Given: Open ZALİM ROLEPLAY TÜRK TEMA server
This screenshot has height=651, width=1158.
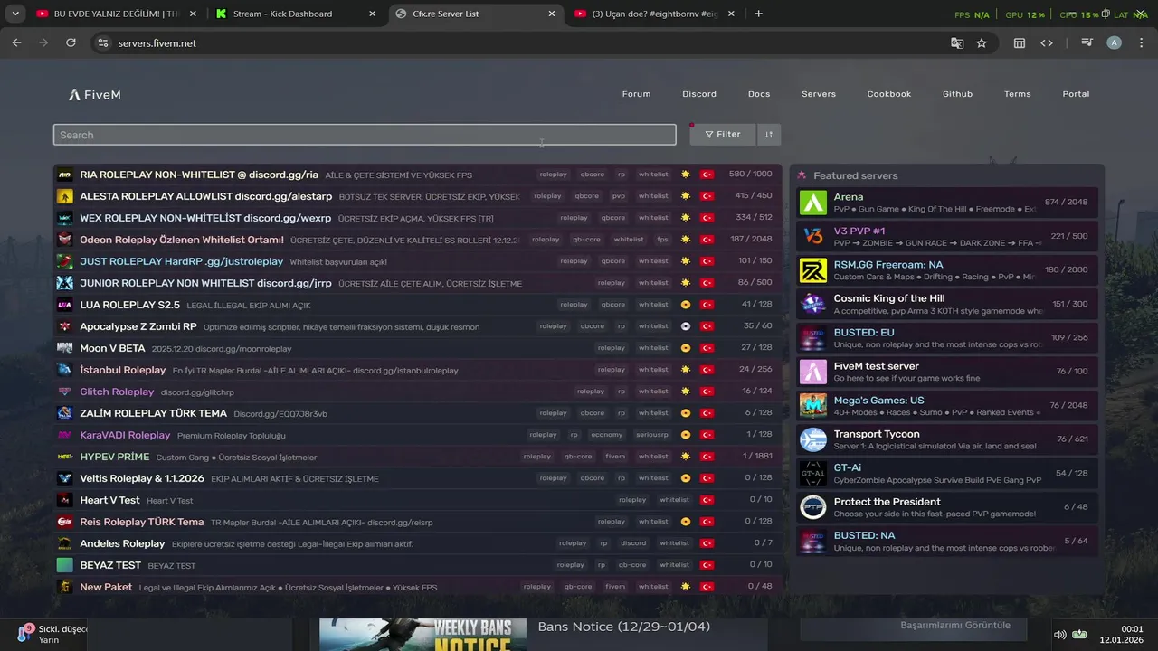Looking at the screenshot, I should click(x=417, y=413).
